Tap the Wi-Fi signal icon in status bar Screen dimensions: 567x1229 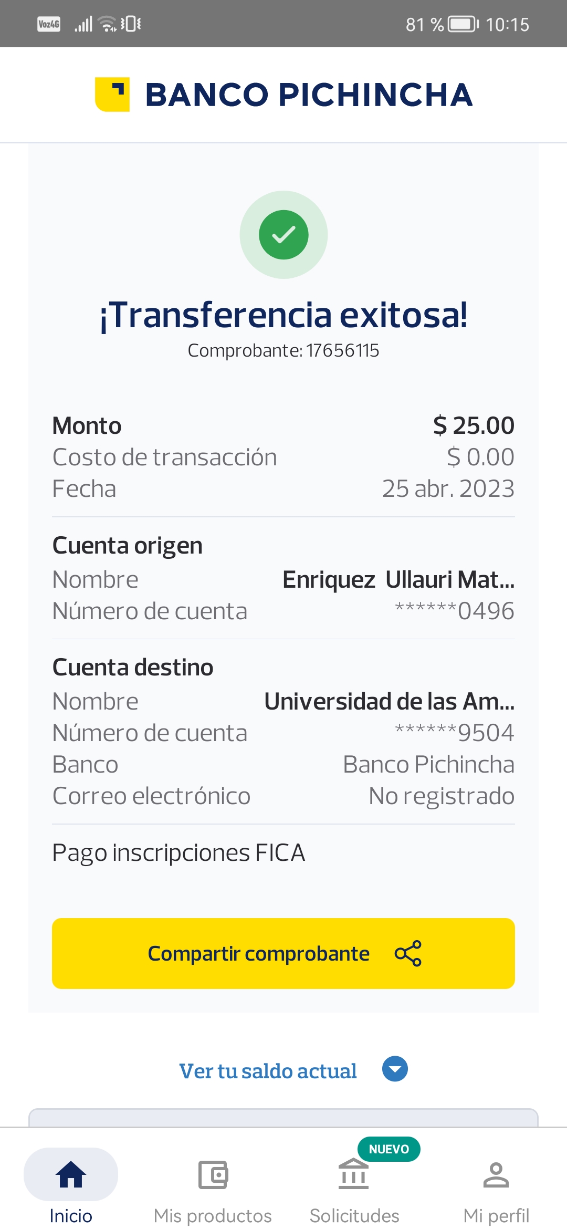coord(108,24)
